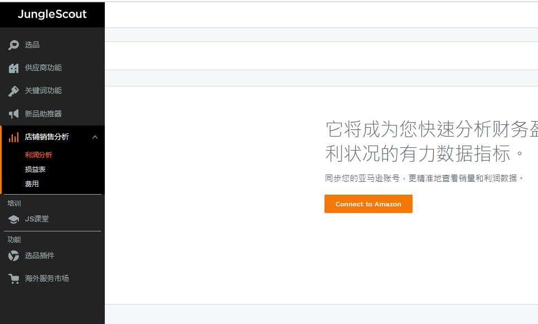The image size is (538, 324).
Task: Collapse the 店铺销售分析 chevron
Action: pos(95,137)
